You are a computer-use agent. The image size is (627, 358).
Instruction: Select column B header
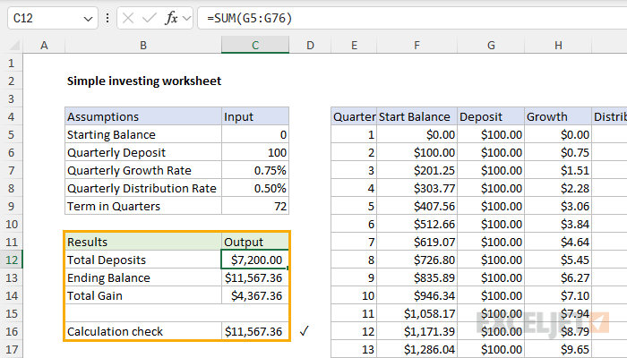coord(143,45)
